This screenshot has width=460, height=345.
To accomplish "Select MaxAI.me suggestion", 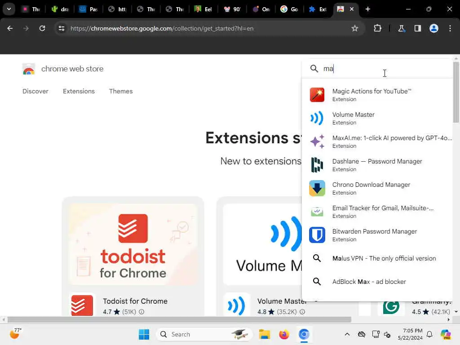I will 377,142.
